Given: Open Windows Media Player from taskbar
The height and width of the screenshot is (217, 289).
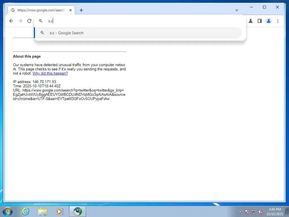Looking at the screenshot, I should point(60,211).
